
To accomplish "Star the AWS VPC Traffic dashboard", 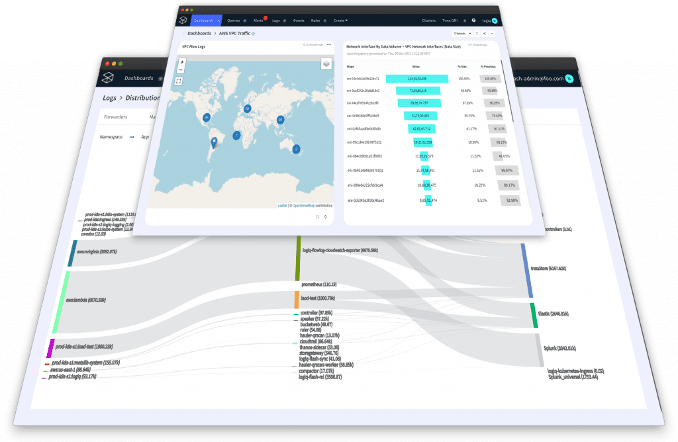I will (184, 33).
